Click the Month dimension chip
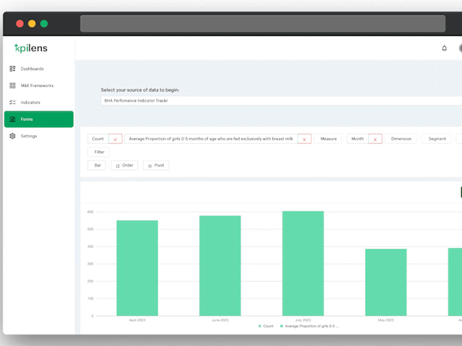The height and width of the screenshot is (346, 462). coord(357,138)
